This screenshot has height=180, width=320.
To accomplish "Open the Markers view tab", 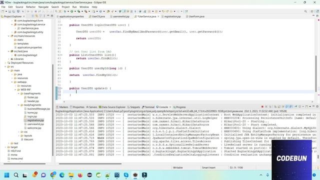I will [62, 107].
